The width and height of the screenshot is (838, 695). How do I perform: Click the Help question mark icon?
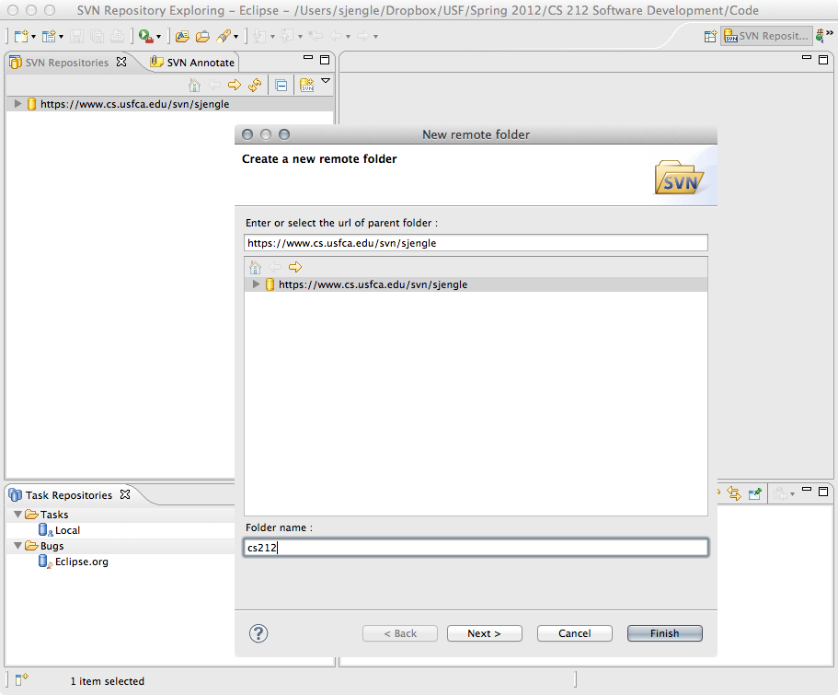(258, 633)
